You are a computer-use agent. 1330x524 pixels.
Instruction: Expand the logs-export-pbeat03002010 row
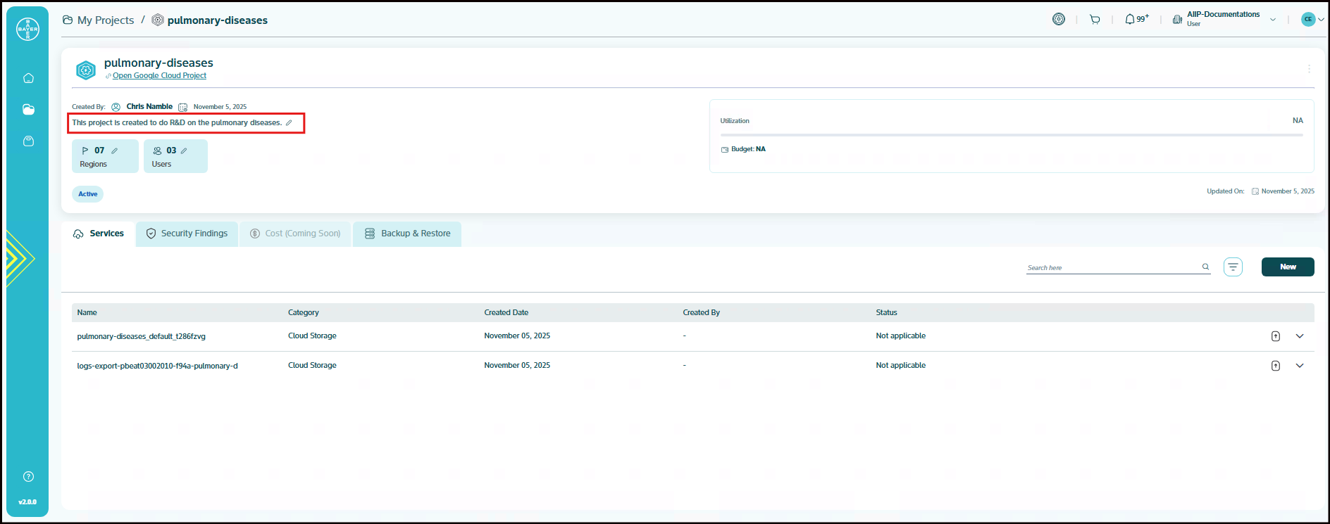(1300, 366)
